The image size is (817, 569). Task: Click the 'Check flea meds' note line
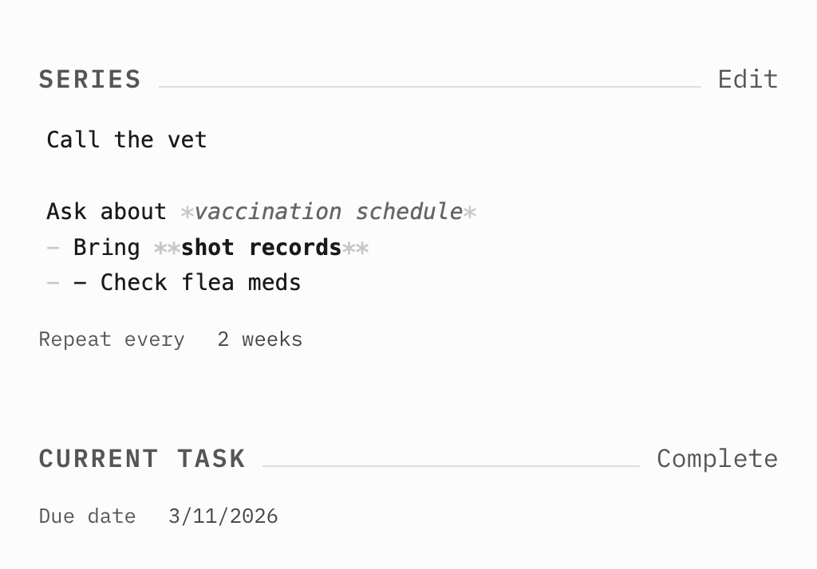pyautogui.click(x=200, y=282)
